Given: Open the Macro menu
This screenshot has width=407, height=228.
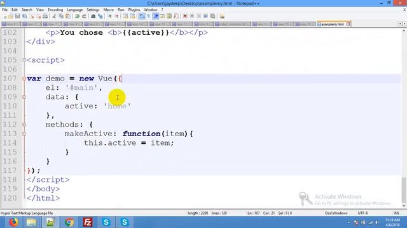Looking at the screenshot, I should (x=109, y=9).
